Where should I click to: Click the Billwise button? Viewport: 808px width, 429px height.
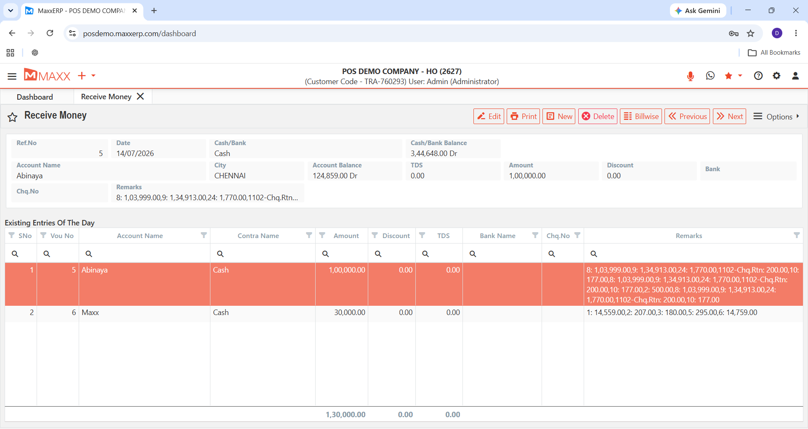click(641, 117)
